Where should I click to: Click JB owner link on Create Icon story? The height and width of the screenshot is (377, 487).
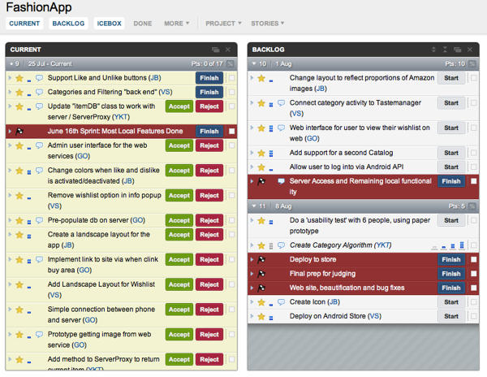(334, 302)
